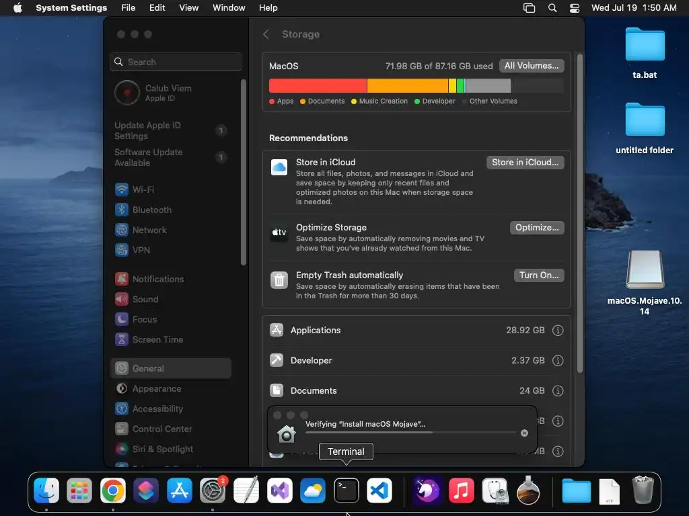This screenshot has height=516, width=689.
Task: Open Launchpad from the Dock
Action: click(x=79, y=490)
